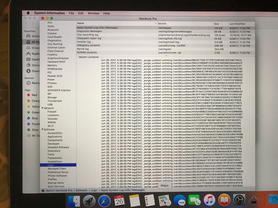Select Filesystem repair log row
Viewport: 278px width, 208px height.
(x=166, y=38)
